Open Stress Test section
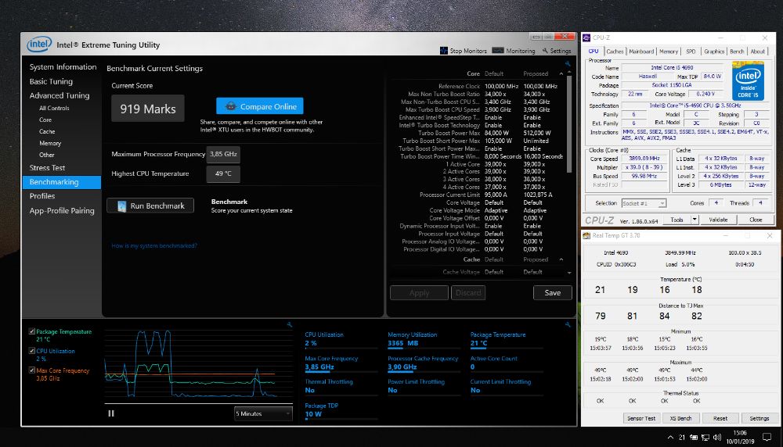The width and height of the screenshot is (783, 447). pos(47,168)
